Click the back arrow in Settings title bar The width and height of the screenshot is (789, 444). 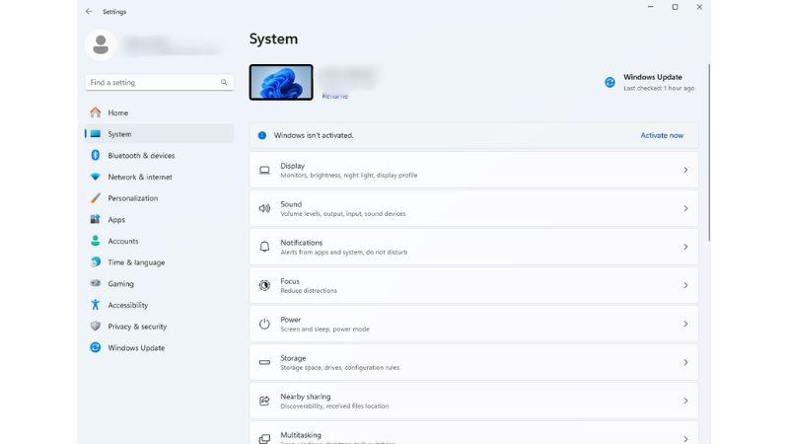tap(89, 11)
